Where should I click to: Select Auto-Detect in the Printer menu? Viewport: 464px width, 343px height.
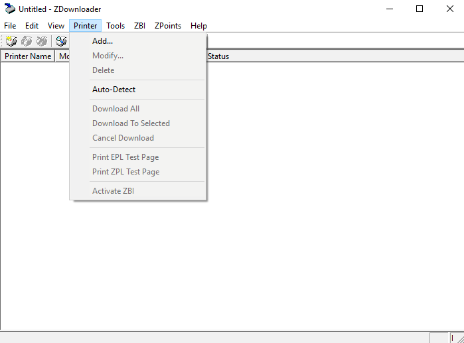114,90
